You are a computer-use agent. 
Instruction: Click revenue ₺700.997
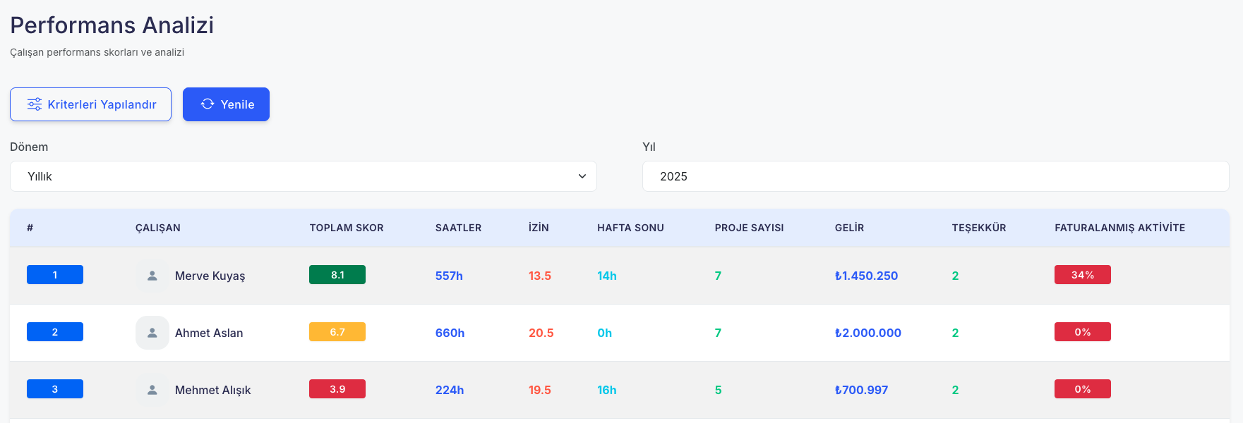[862, 390]
